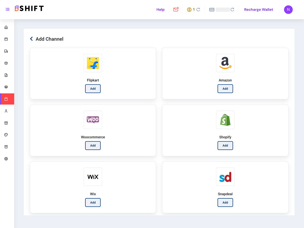Click the Shopify logo
This screenshot has height=228, width=304.
[225, 120]
